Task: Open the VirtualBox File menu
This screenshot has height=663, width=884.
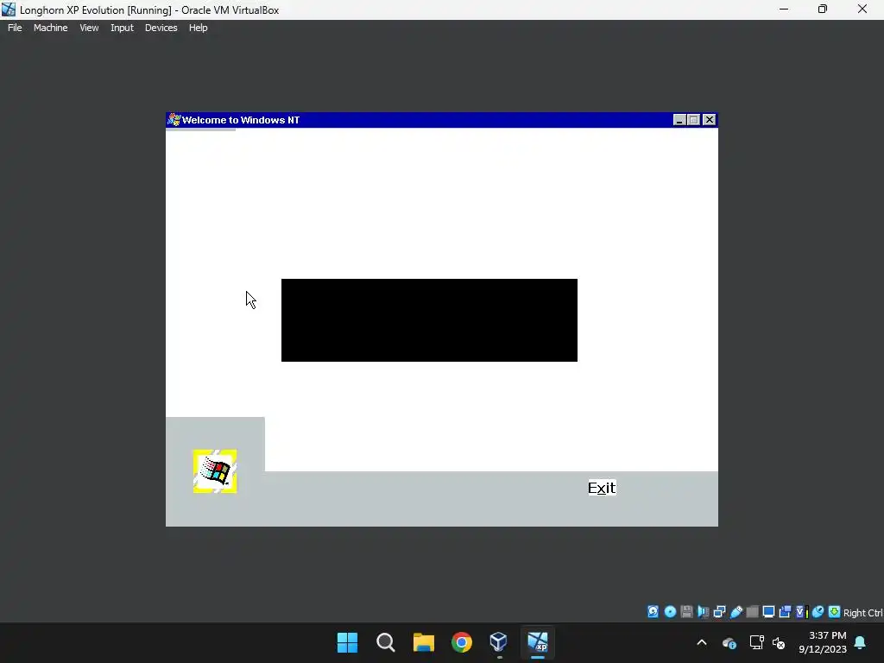Action: [15, 28]
